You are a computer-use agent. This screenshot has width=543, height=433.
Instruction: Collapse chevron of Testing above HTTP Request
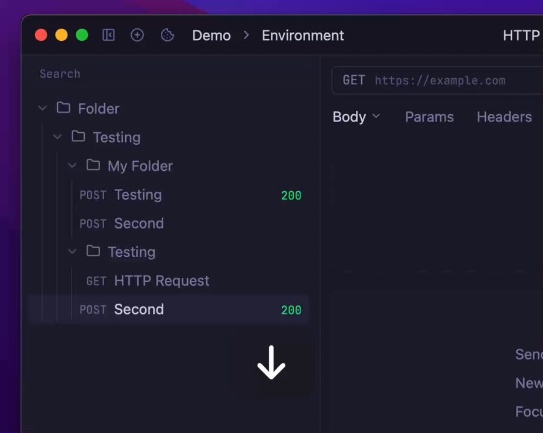coord(72,251)
